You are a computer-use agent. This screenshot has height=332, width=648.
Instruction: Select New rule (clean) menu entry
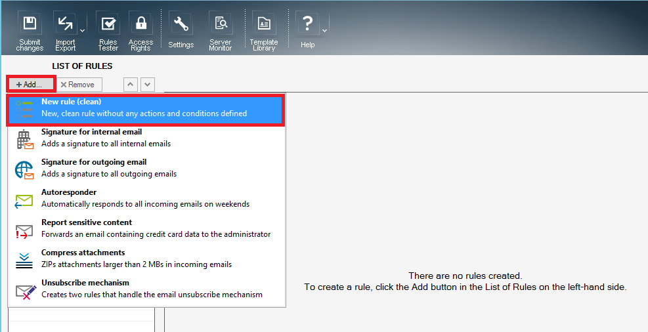[x=146, y=110]
